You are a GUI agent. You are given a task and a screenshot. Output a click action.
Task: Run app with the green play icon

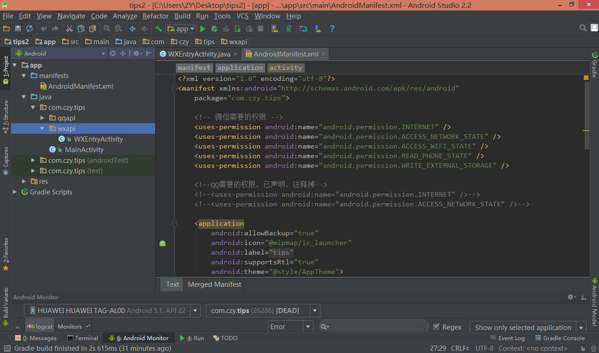pos(203,28)
